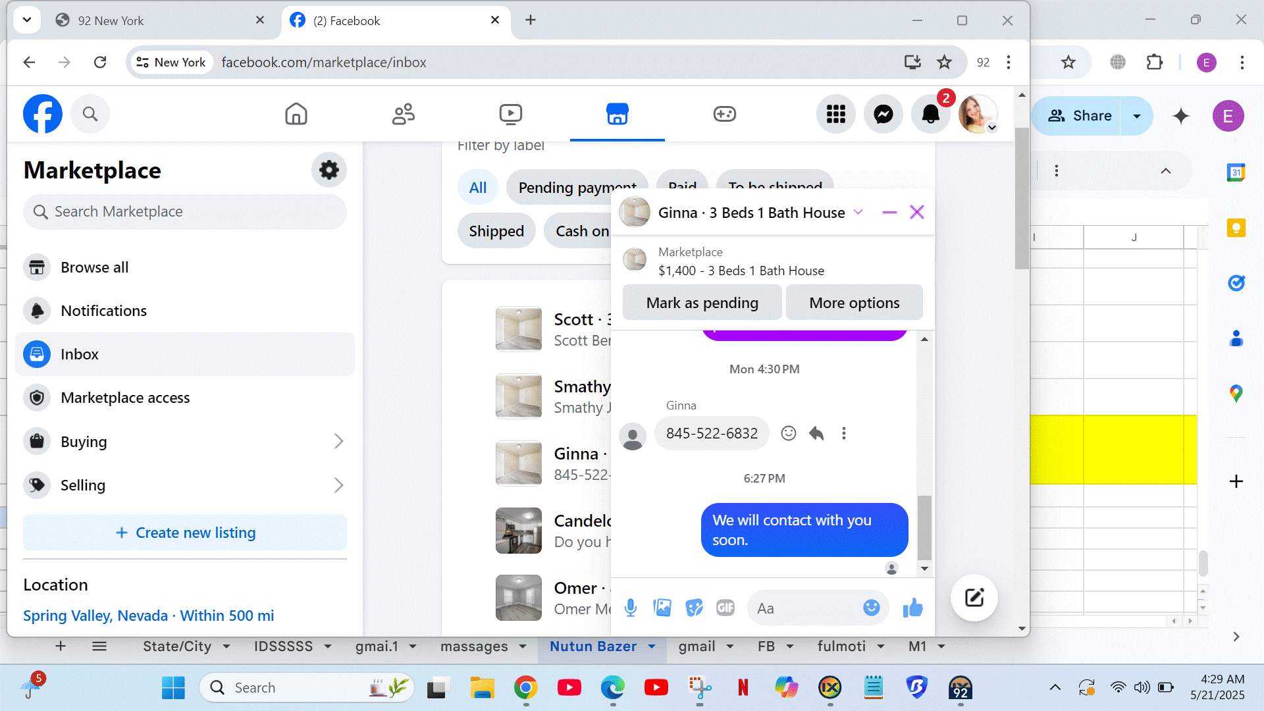Click the Mark as pending button
The image size is (1264, 711).
tap(702, 303)
